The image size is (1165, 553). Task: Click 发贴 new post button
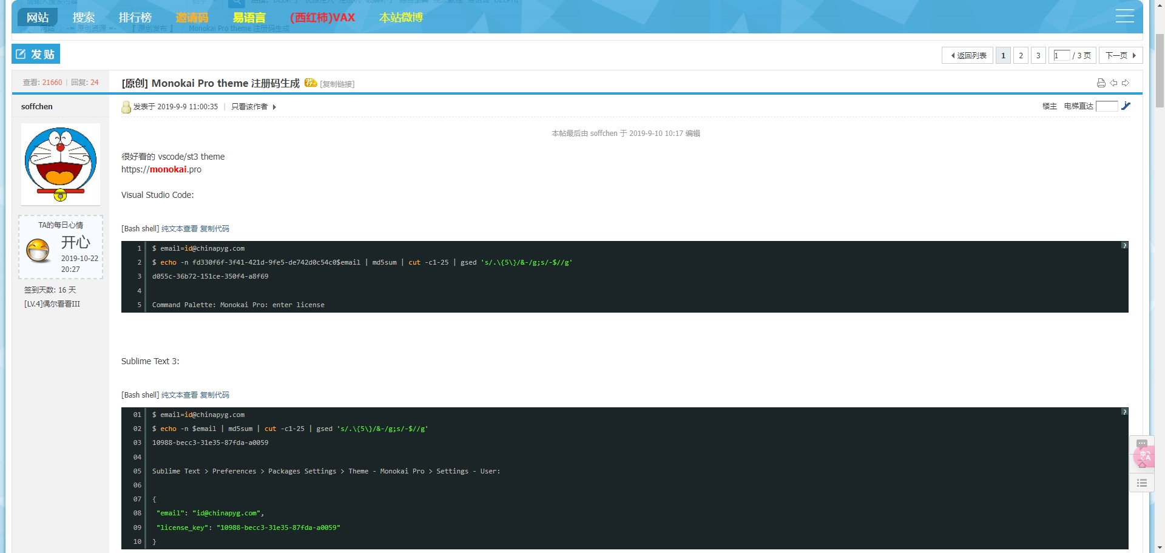[36, 54]
